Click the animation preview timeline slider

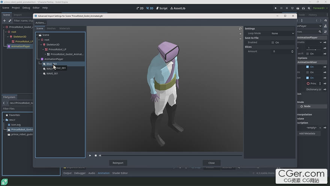click(171, 156)
